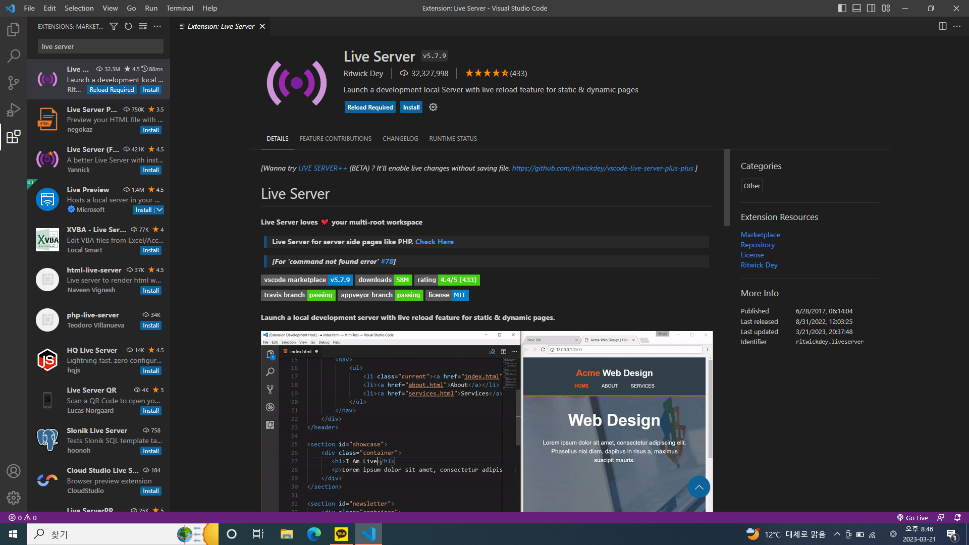Open the feedback icon in status bar
Screen dimensions: 969x545
[941, 518]
